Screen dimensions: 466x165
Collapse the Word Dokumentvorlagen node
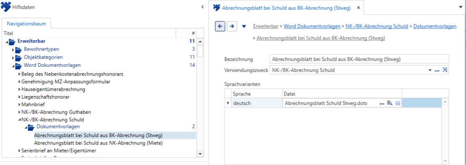[13, 66]
